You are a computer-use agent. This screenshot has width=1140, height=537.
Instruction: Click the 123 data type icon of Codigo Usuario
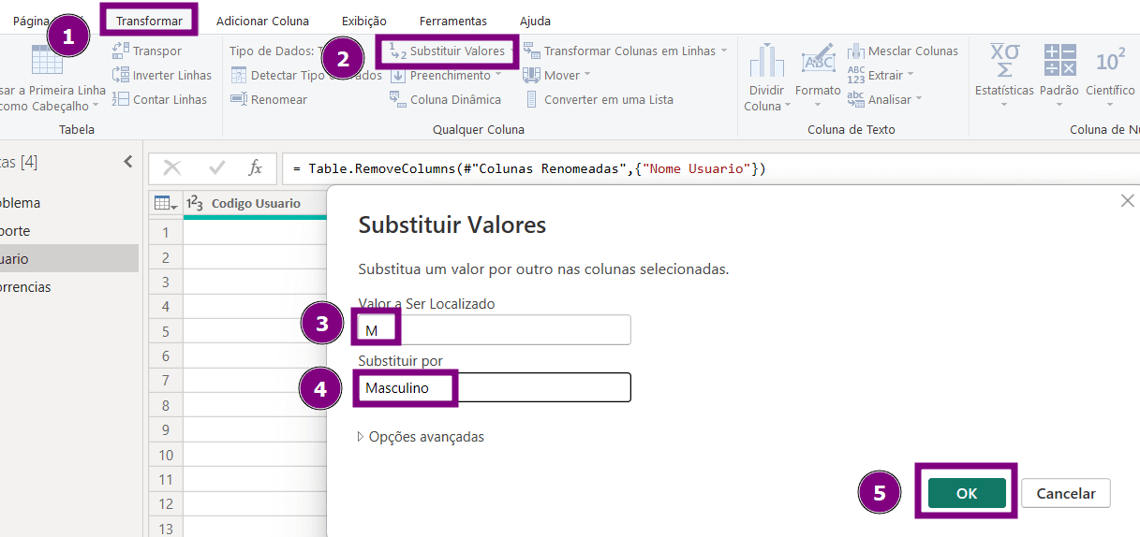195,203
